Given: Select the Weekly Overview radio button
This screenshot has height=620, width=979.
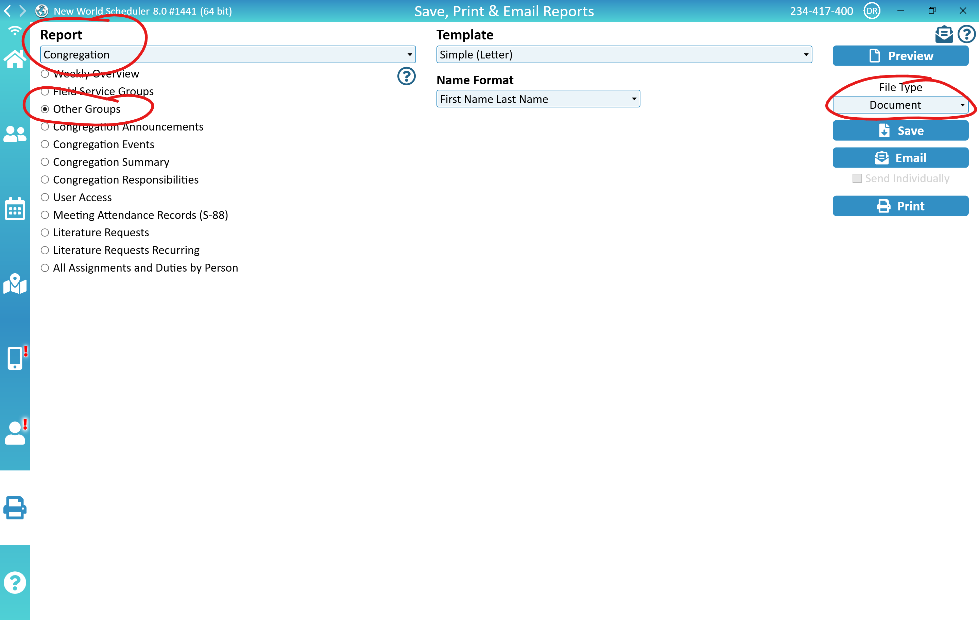Looking at the screenshot, I should (x=45, y=74).
